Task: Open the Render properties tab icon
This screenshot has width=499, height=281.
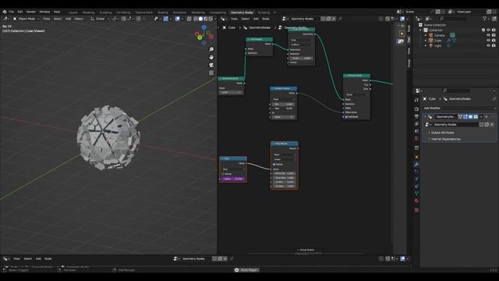Action: [x=416, y=109]
